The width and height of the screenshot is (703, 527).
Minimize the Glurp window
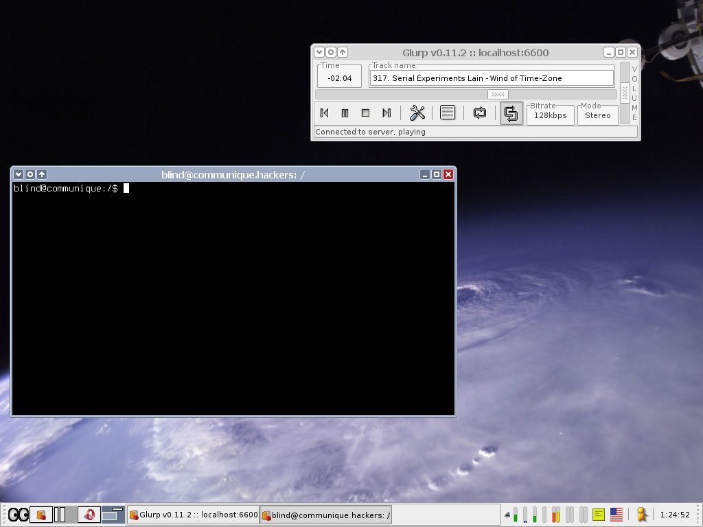(609, 52)
